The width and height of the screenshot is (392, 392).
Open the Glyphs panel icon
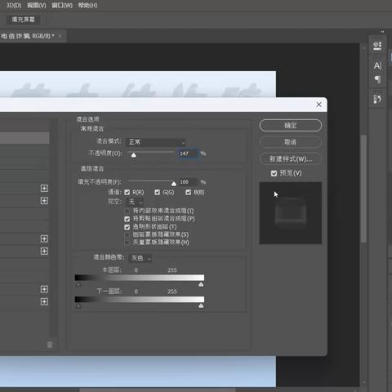377,99
